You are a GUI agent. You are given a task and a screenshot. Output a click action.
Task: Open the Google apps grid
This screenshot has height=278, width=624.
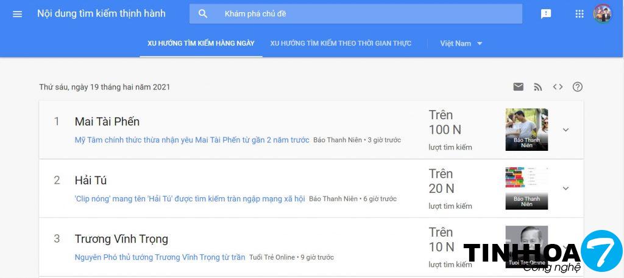tap(580, 14)
